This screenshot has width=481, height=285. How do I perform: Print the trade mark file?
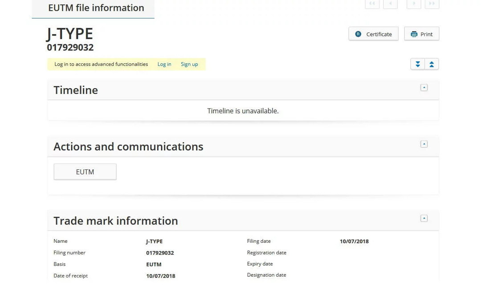point(421,34)
